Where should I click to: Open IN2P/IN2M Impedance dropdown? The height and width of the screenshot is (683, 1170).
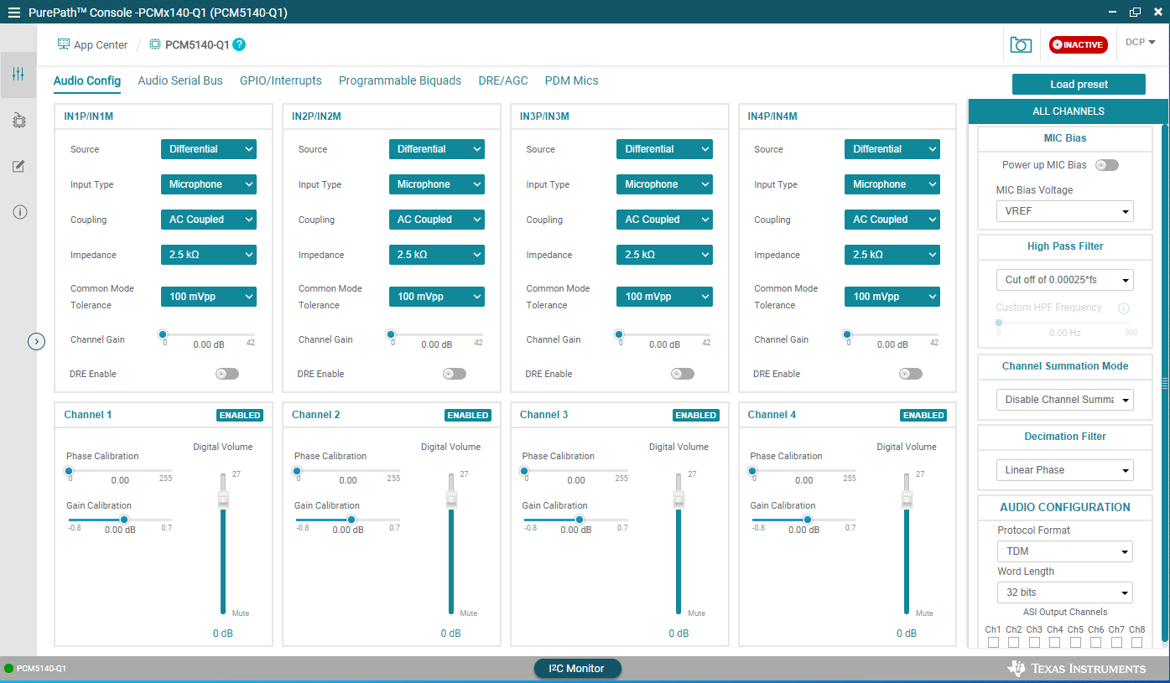[436, 255]
